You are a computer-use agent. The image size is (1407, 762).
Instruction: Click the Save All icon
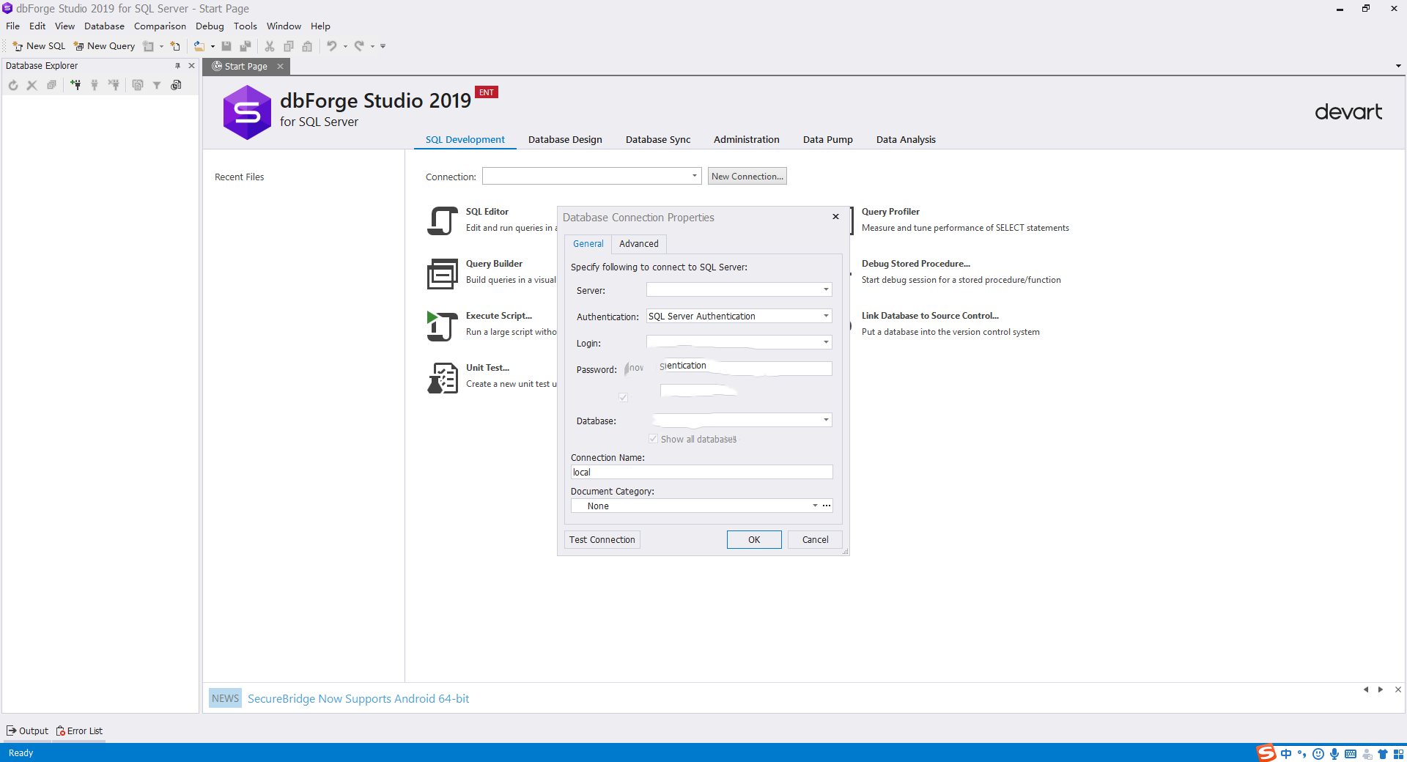pos(245,46)
